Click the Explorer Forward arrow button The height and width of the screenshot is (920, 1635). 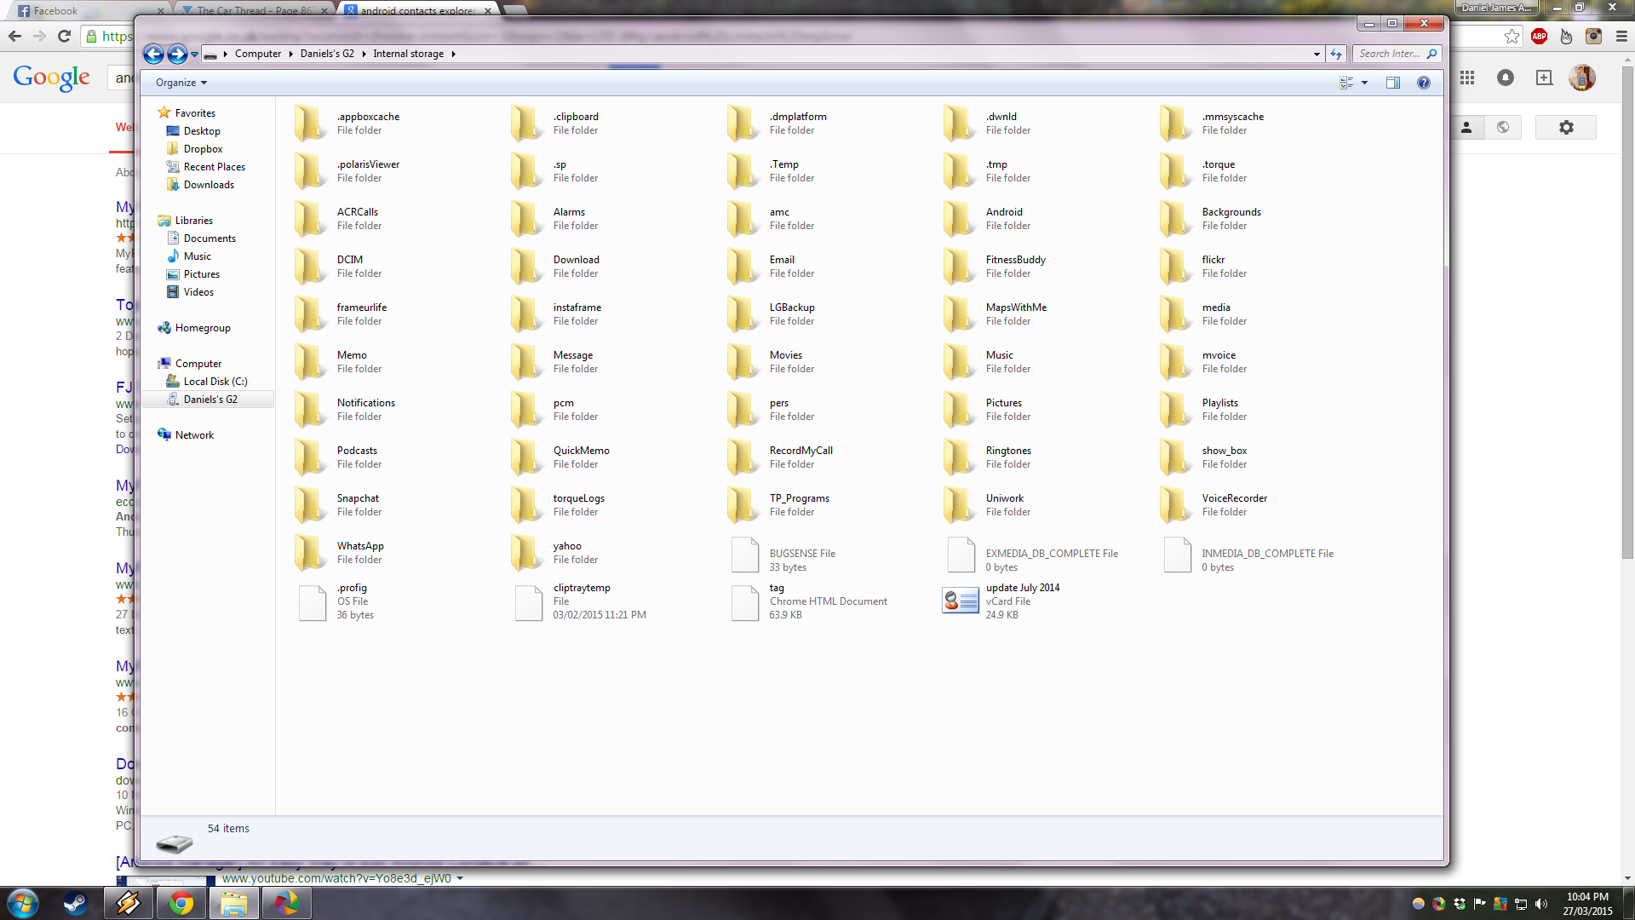(177, 54)
